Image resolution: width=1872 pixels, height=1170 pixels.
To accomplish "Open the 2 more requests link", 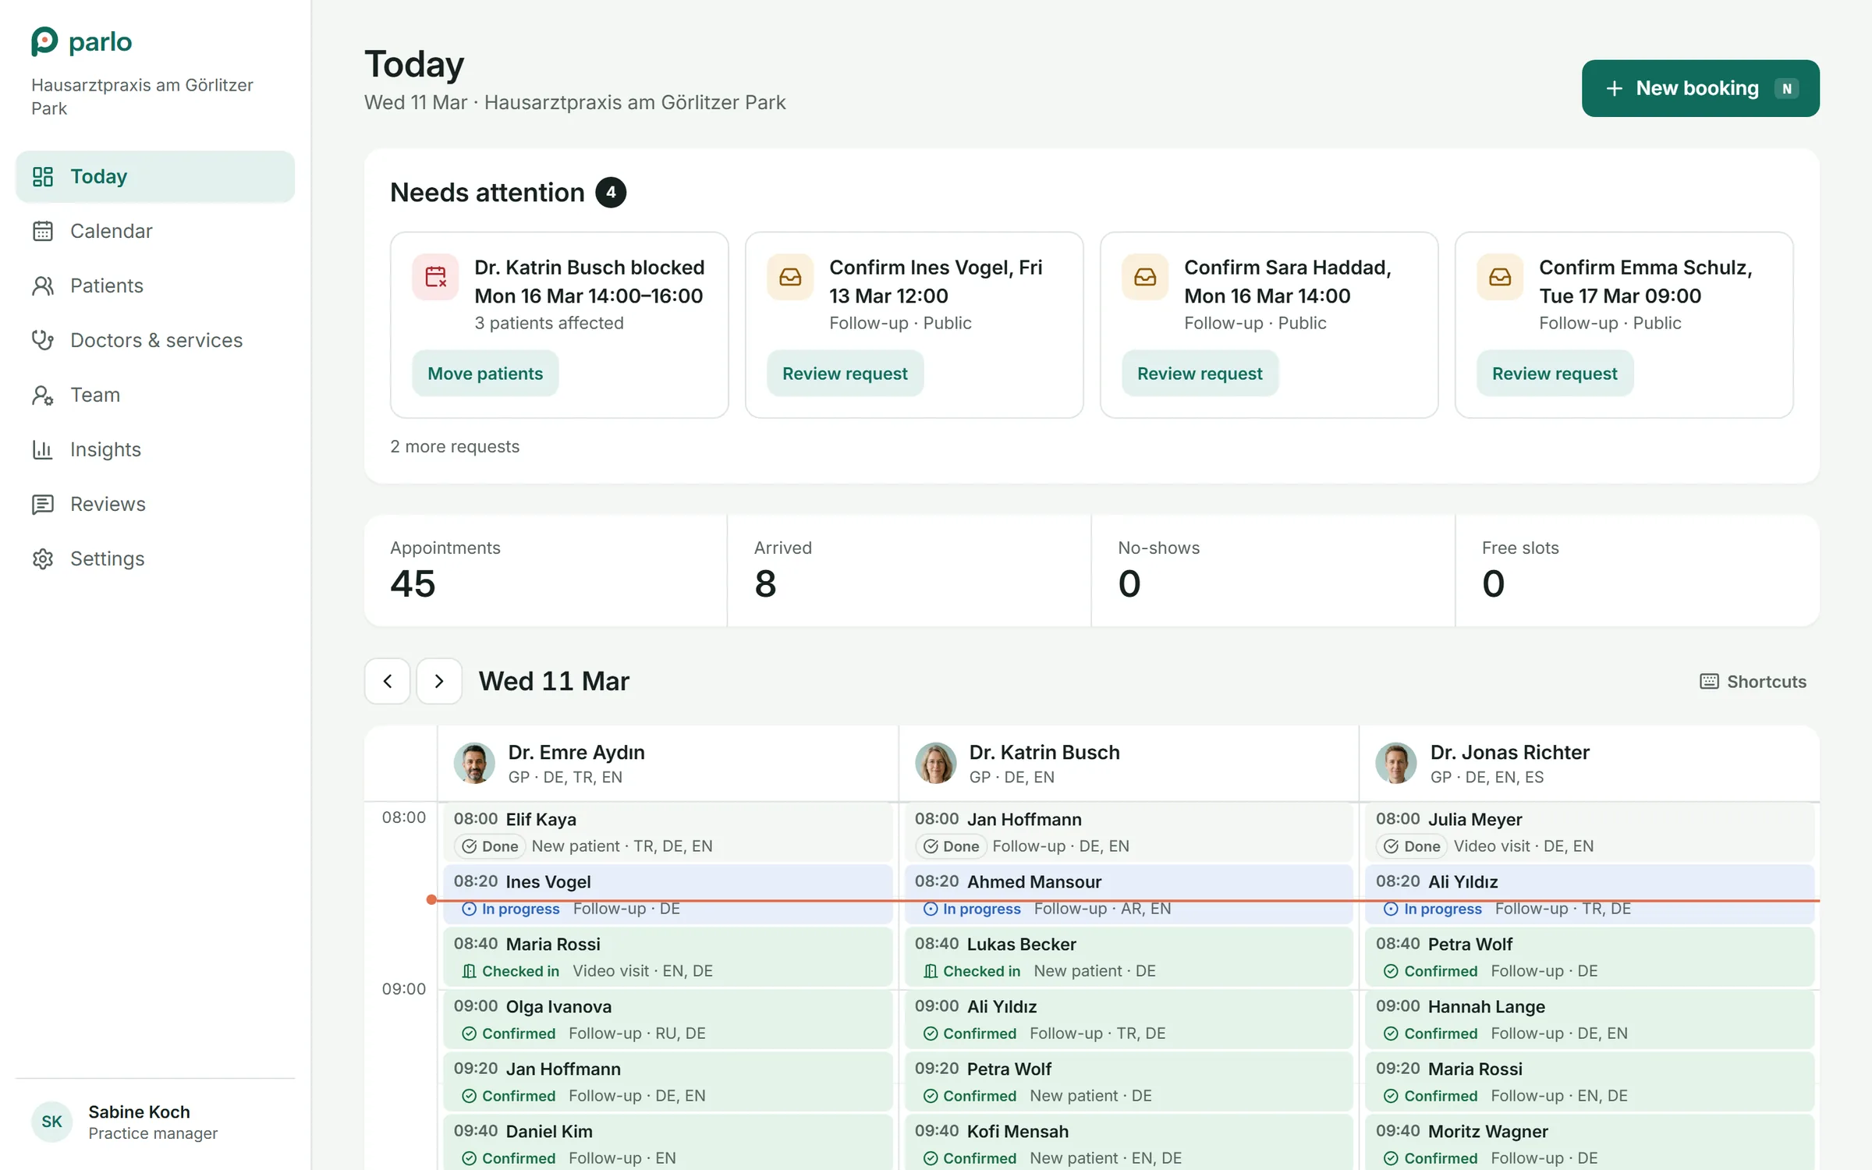I will tap(455, 446).
